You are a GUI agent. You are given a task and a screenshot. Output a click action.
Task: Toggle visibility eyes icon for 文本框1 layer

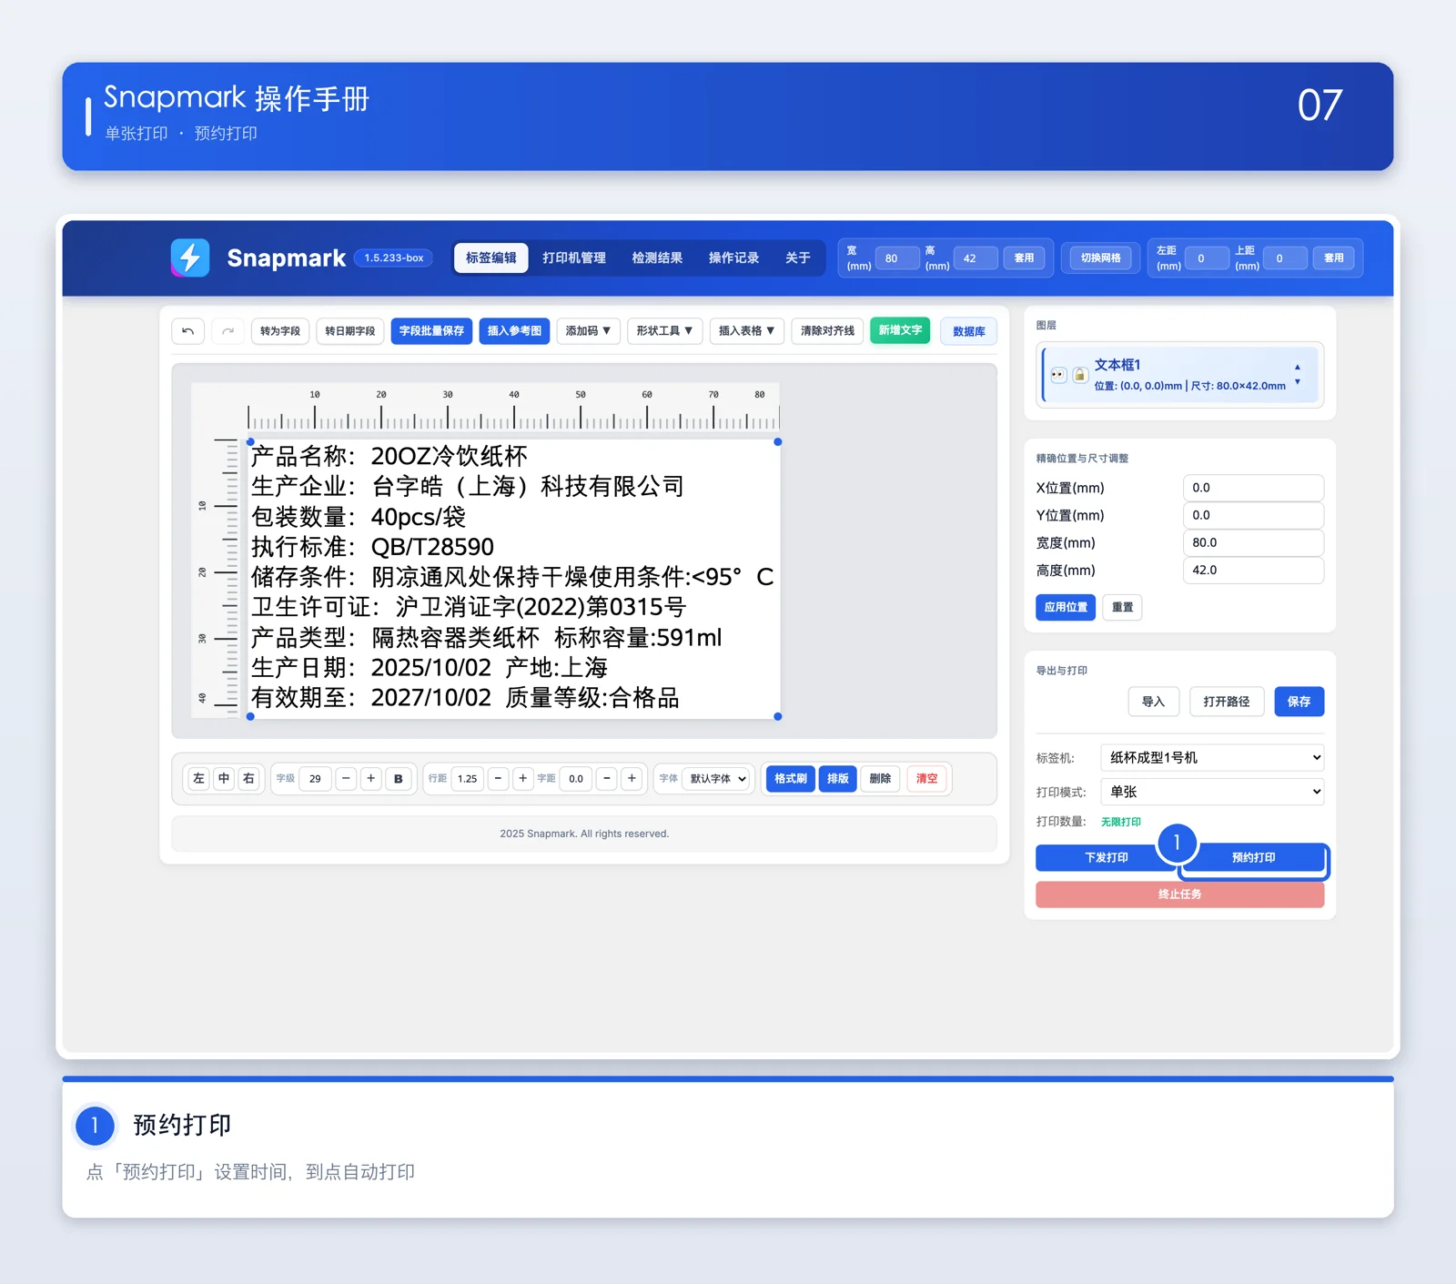(1058, 375)
